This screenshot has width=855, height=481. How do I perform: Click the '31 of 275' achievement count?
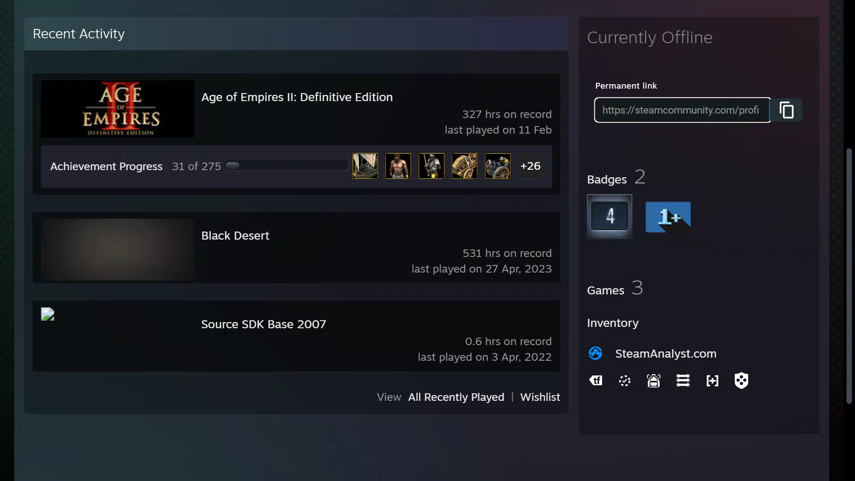[196, 167]
